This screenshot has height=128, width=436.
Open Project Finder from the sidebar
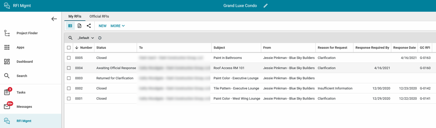pos(27,33)
